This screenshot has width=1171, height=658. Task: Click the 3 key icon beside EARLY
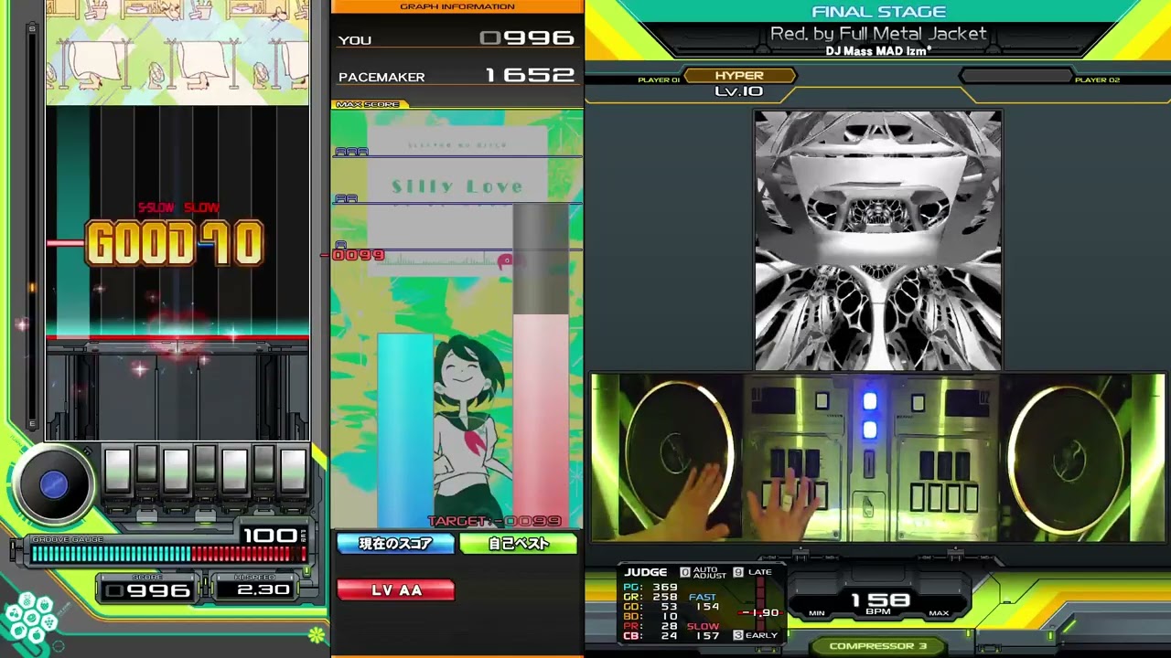point(738,635)
